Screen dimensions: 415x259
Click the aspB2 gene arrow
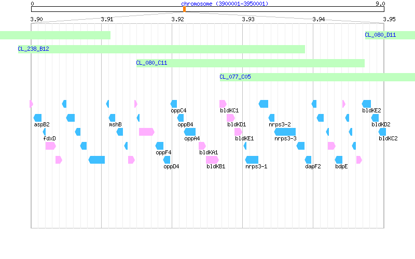pyautogui.click(x=37, y=118)
